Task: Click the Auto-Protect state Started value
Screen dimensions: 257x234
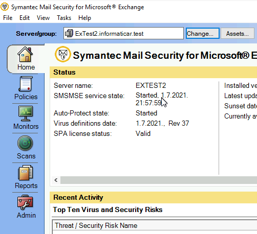Action: [146, 113]
